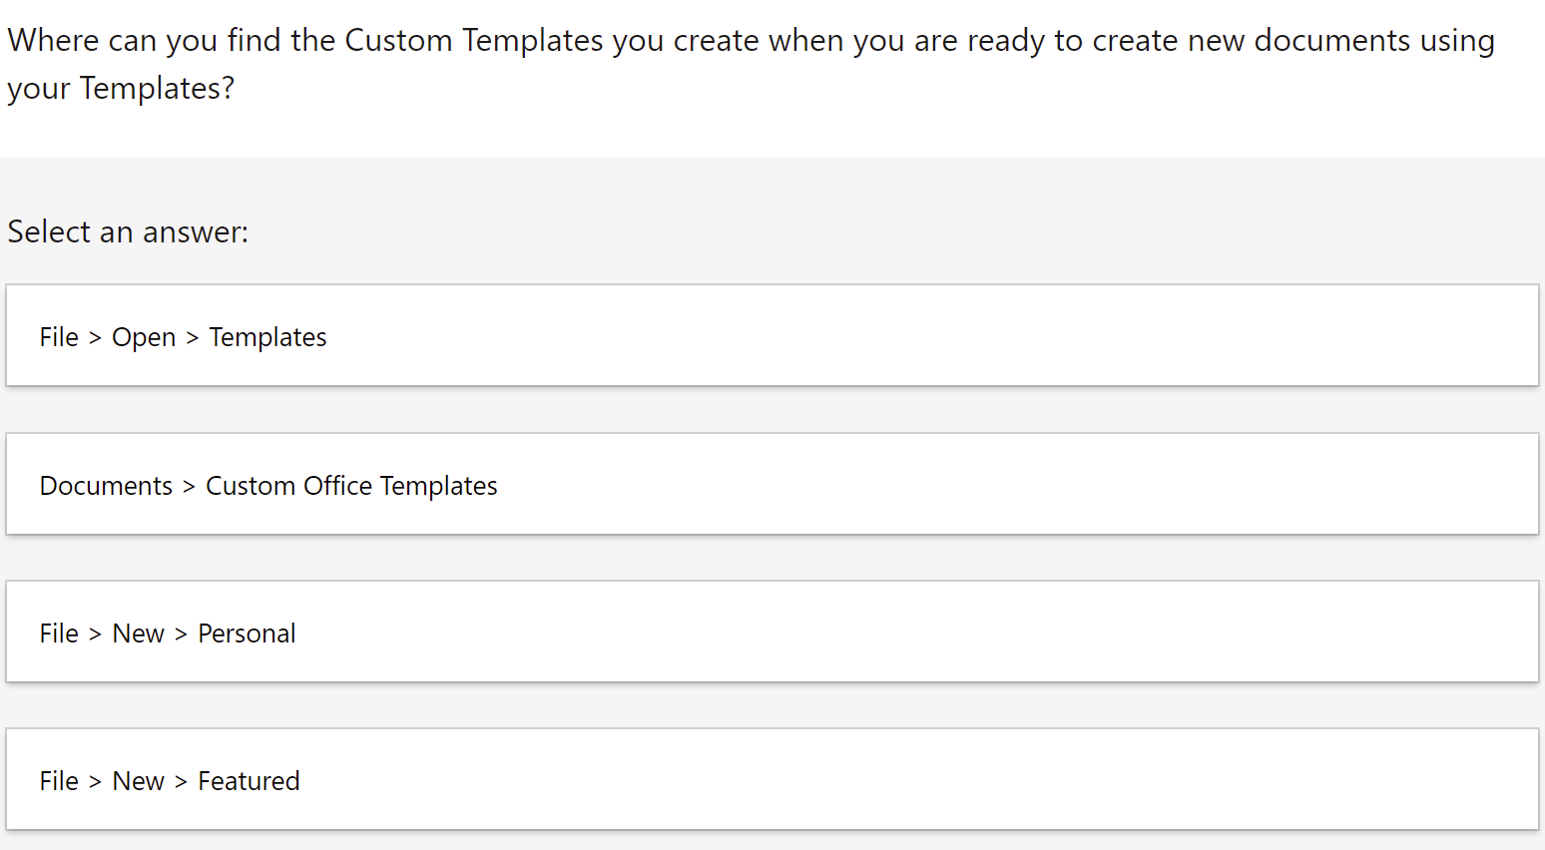Screen dimensions: 1545x850
Task: Click the "Custom Office Templates" text
Action: tap(351, 486)
